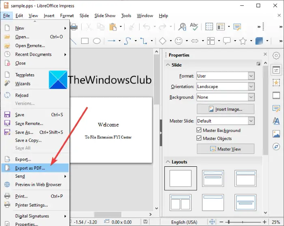284x226 pixels.
Task: Click the Master View button
Action: (226, 149)
